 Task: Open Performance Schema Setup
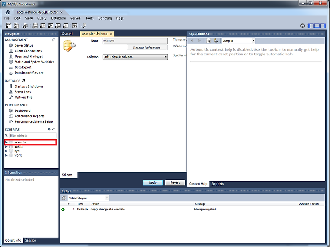click(x=31, y=121)
